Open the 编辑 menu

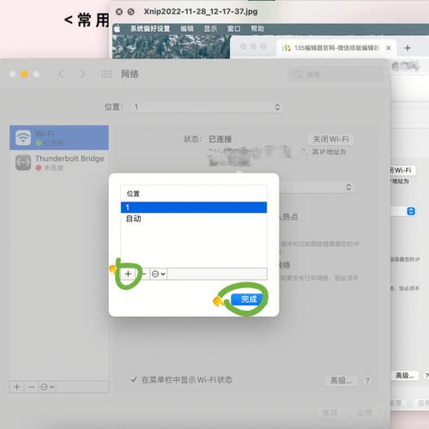click(187, 28)
